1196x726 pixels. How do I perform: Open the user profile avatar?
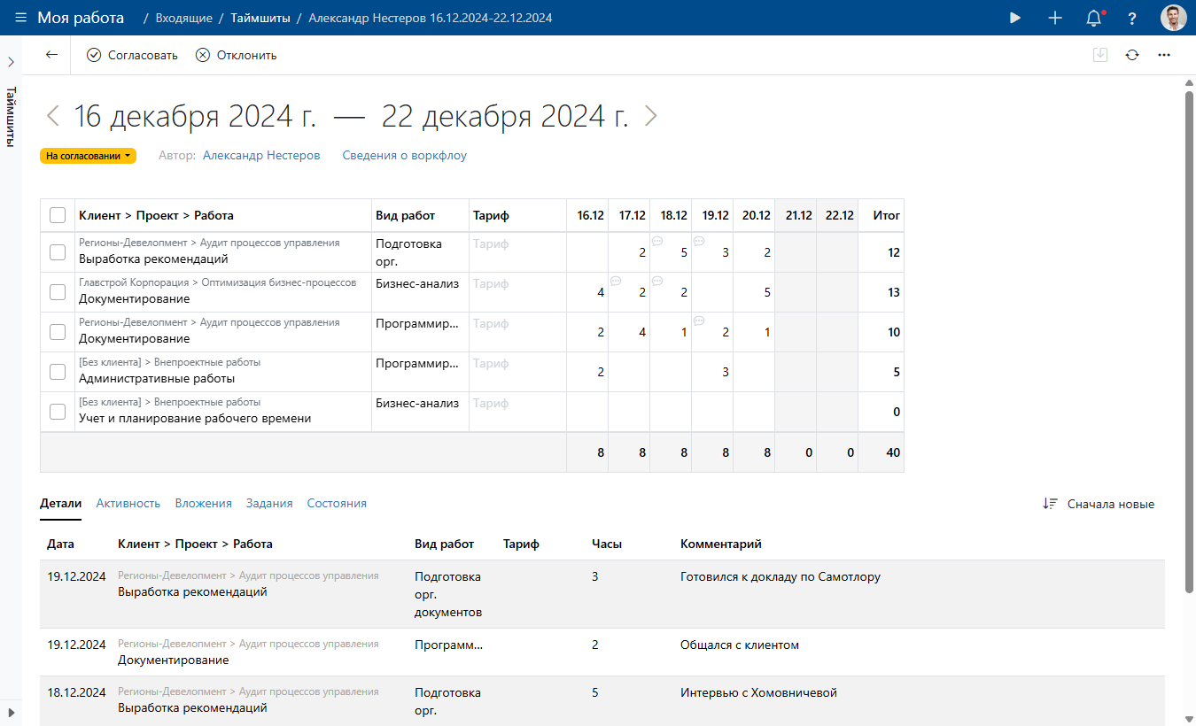pos(1173,18)
